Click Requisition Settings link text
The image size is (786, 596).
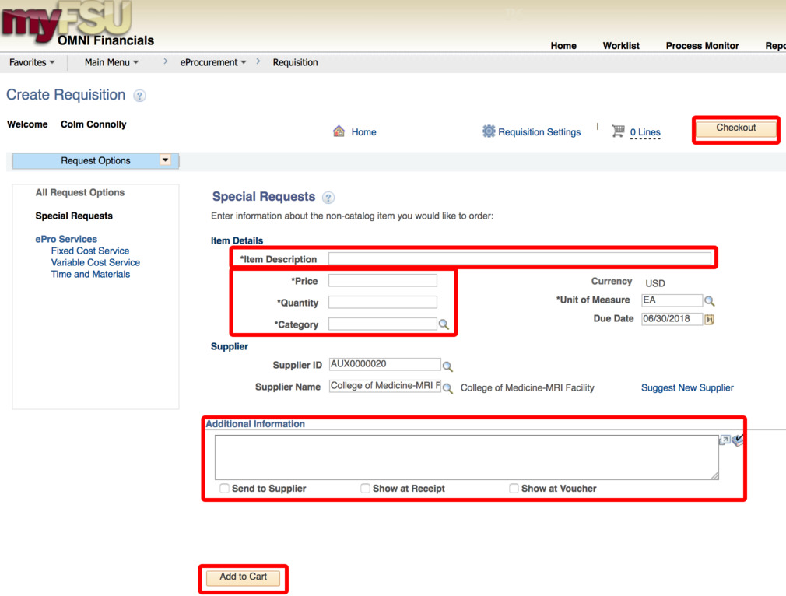point(539,132)
